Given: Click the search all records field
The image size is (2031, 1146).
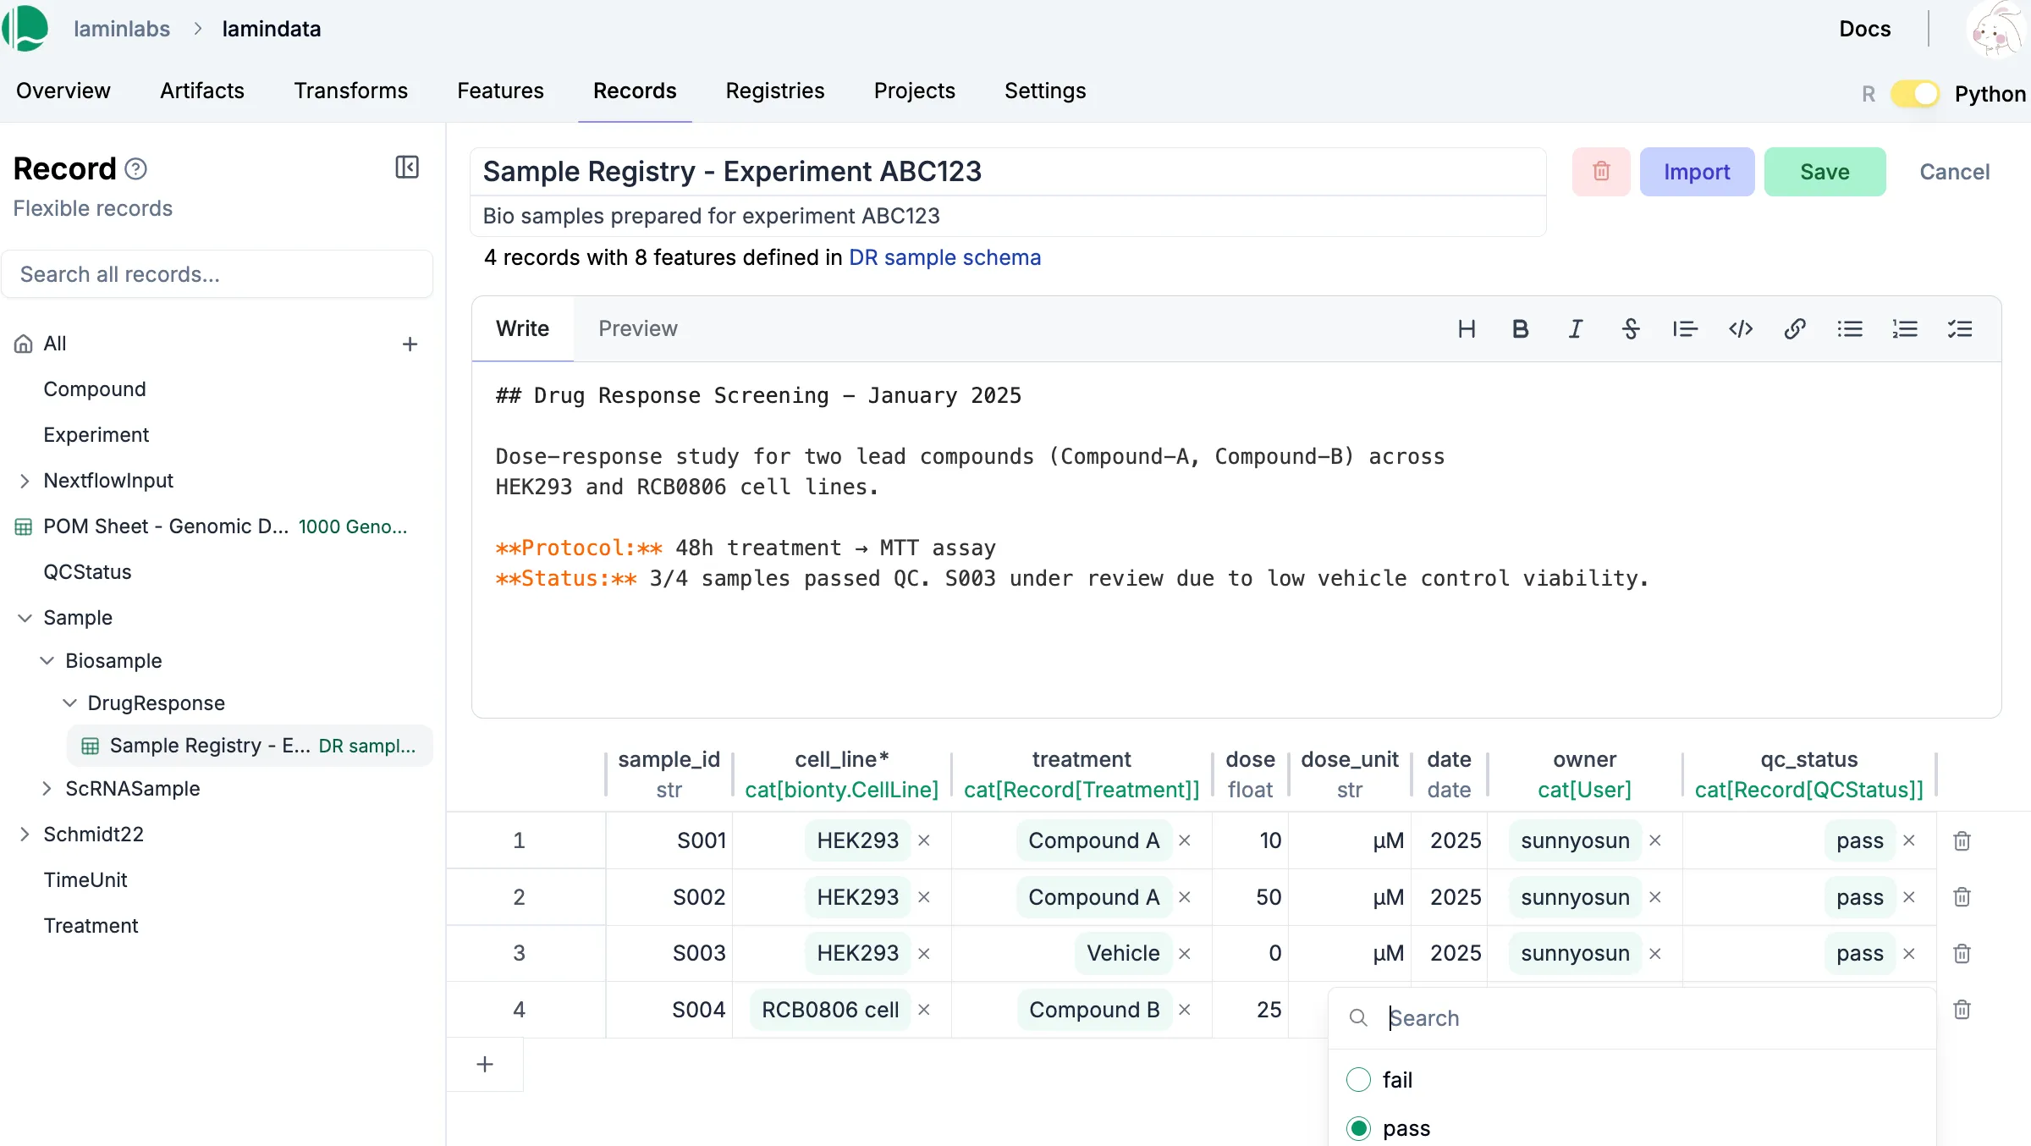Looking at the screenshot, I should tap(217, 273).
